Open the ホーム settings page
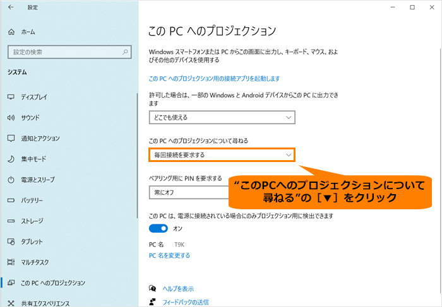The height and width of the screenshot is (307, 442). [x=28, y=32]
